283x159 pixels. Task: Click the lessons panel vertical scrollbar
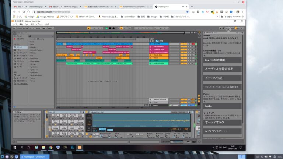pos(242,79)
